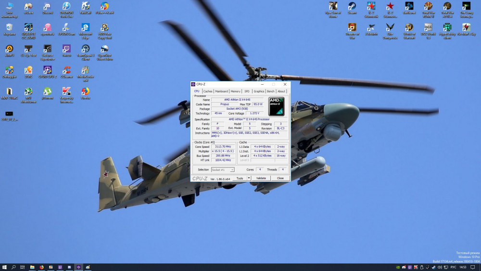Go to the Graphics tab
This screenshot has width=481, height=271.
pos(259,91)
